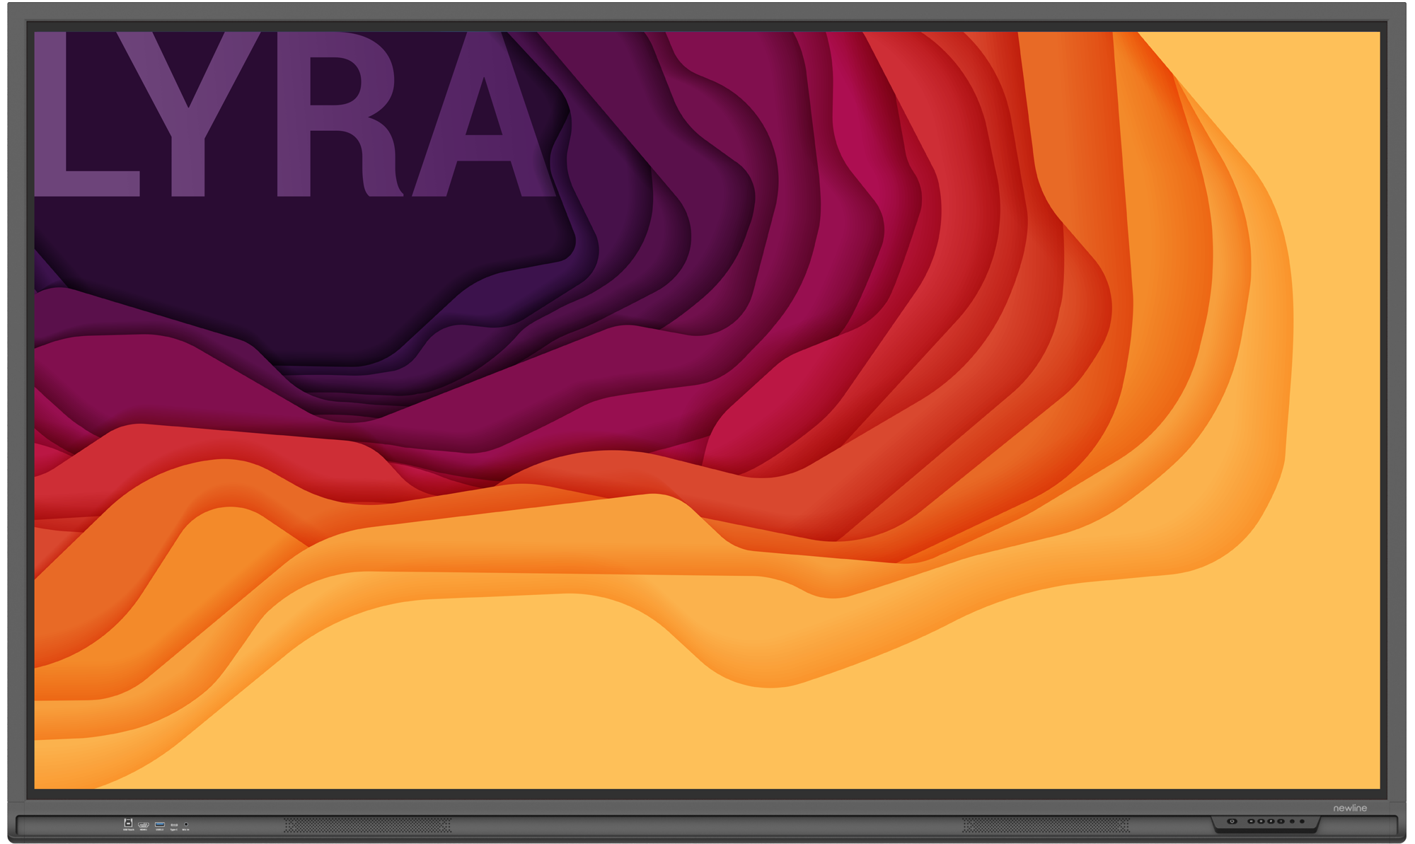
Task: Click the HDMI port on the bezel
Action: 144,824
